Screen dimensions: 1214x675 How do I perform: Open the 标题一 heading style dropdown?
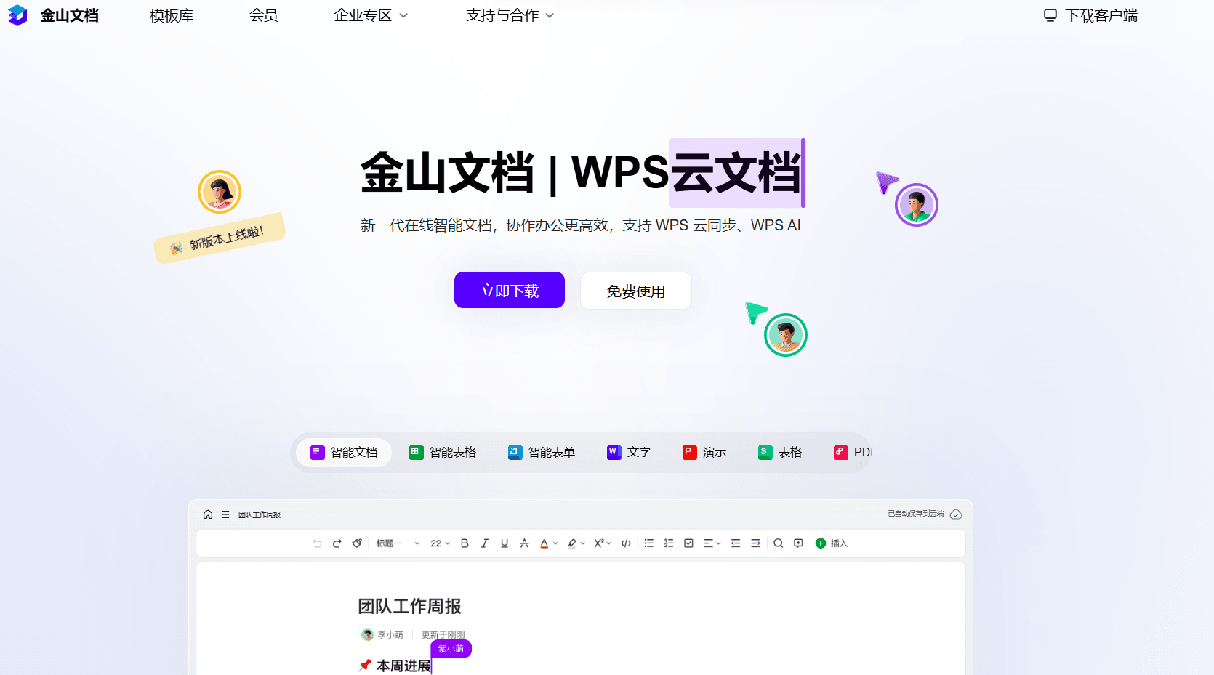398,543
